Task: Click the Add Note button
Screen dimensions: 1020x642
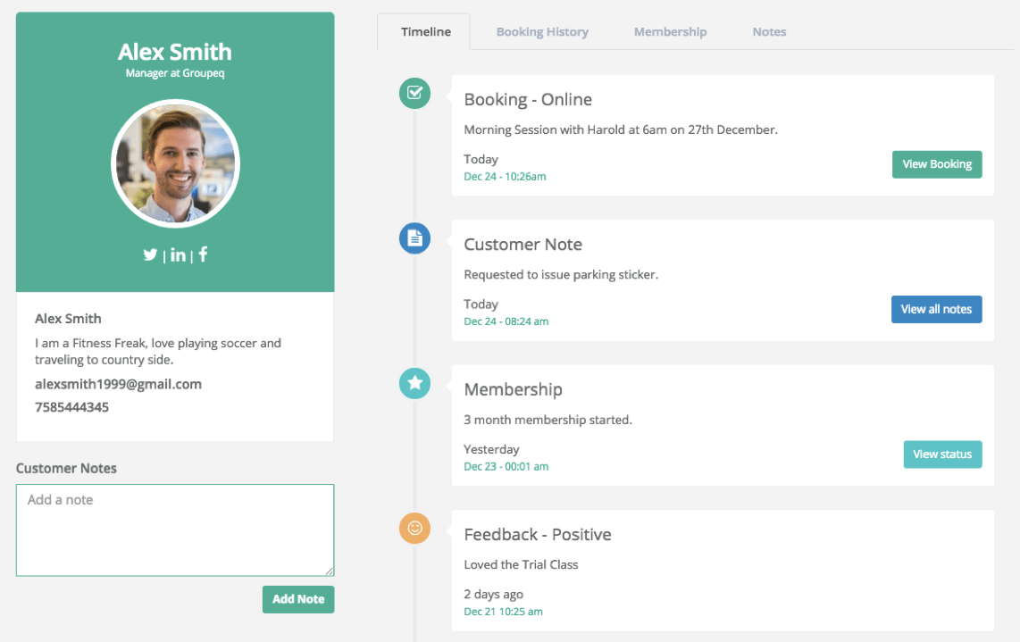Action: tap(298, 600)
